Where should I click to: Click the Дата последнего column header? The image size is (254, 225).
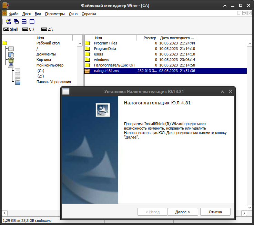pyautogui.click(x=177, y=38)
